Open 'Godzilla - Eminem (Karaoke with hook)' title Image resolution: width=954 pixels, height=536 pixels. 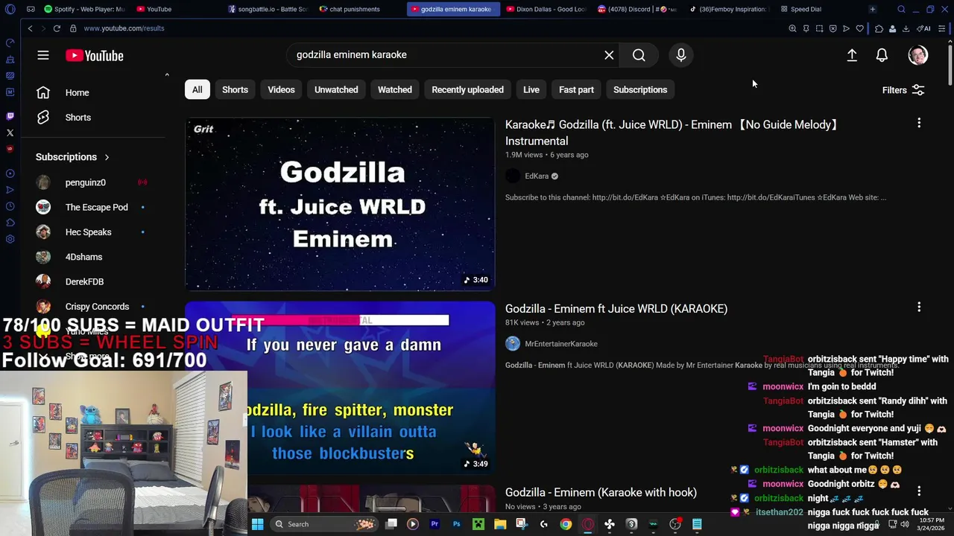(x=601, y=492)
